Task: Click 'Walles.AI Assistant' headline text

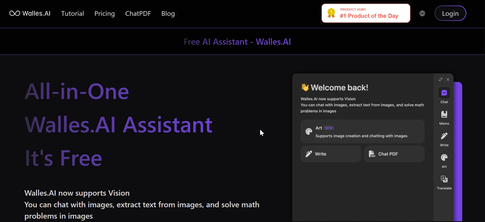Action: coord(119,125)
